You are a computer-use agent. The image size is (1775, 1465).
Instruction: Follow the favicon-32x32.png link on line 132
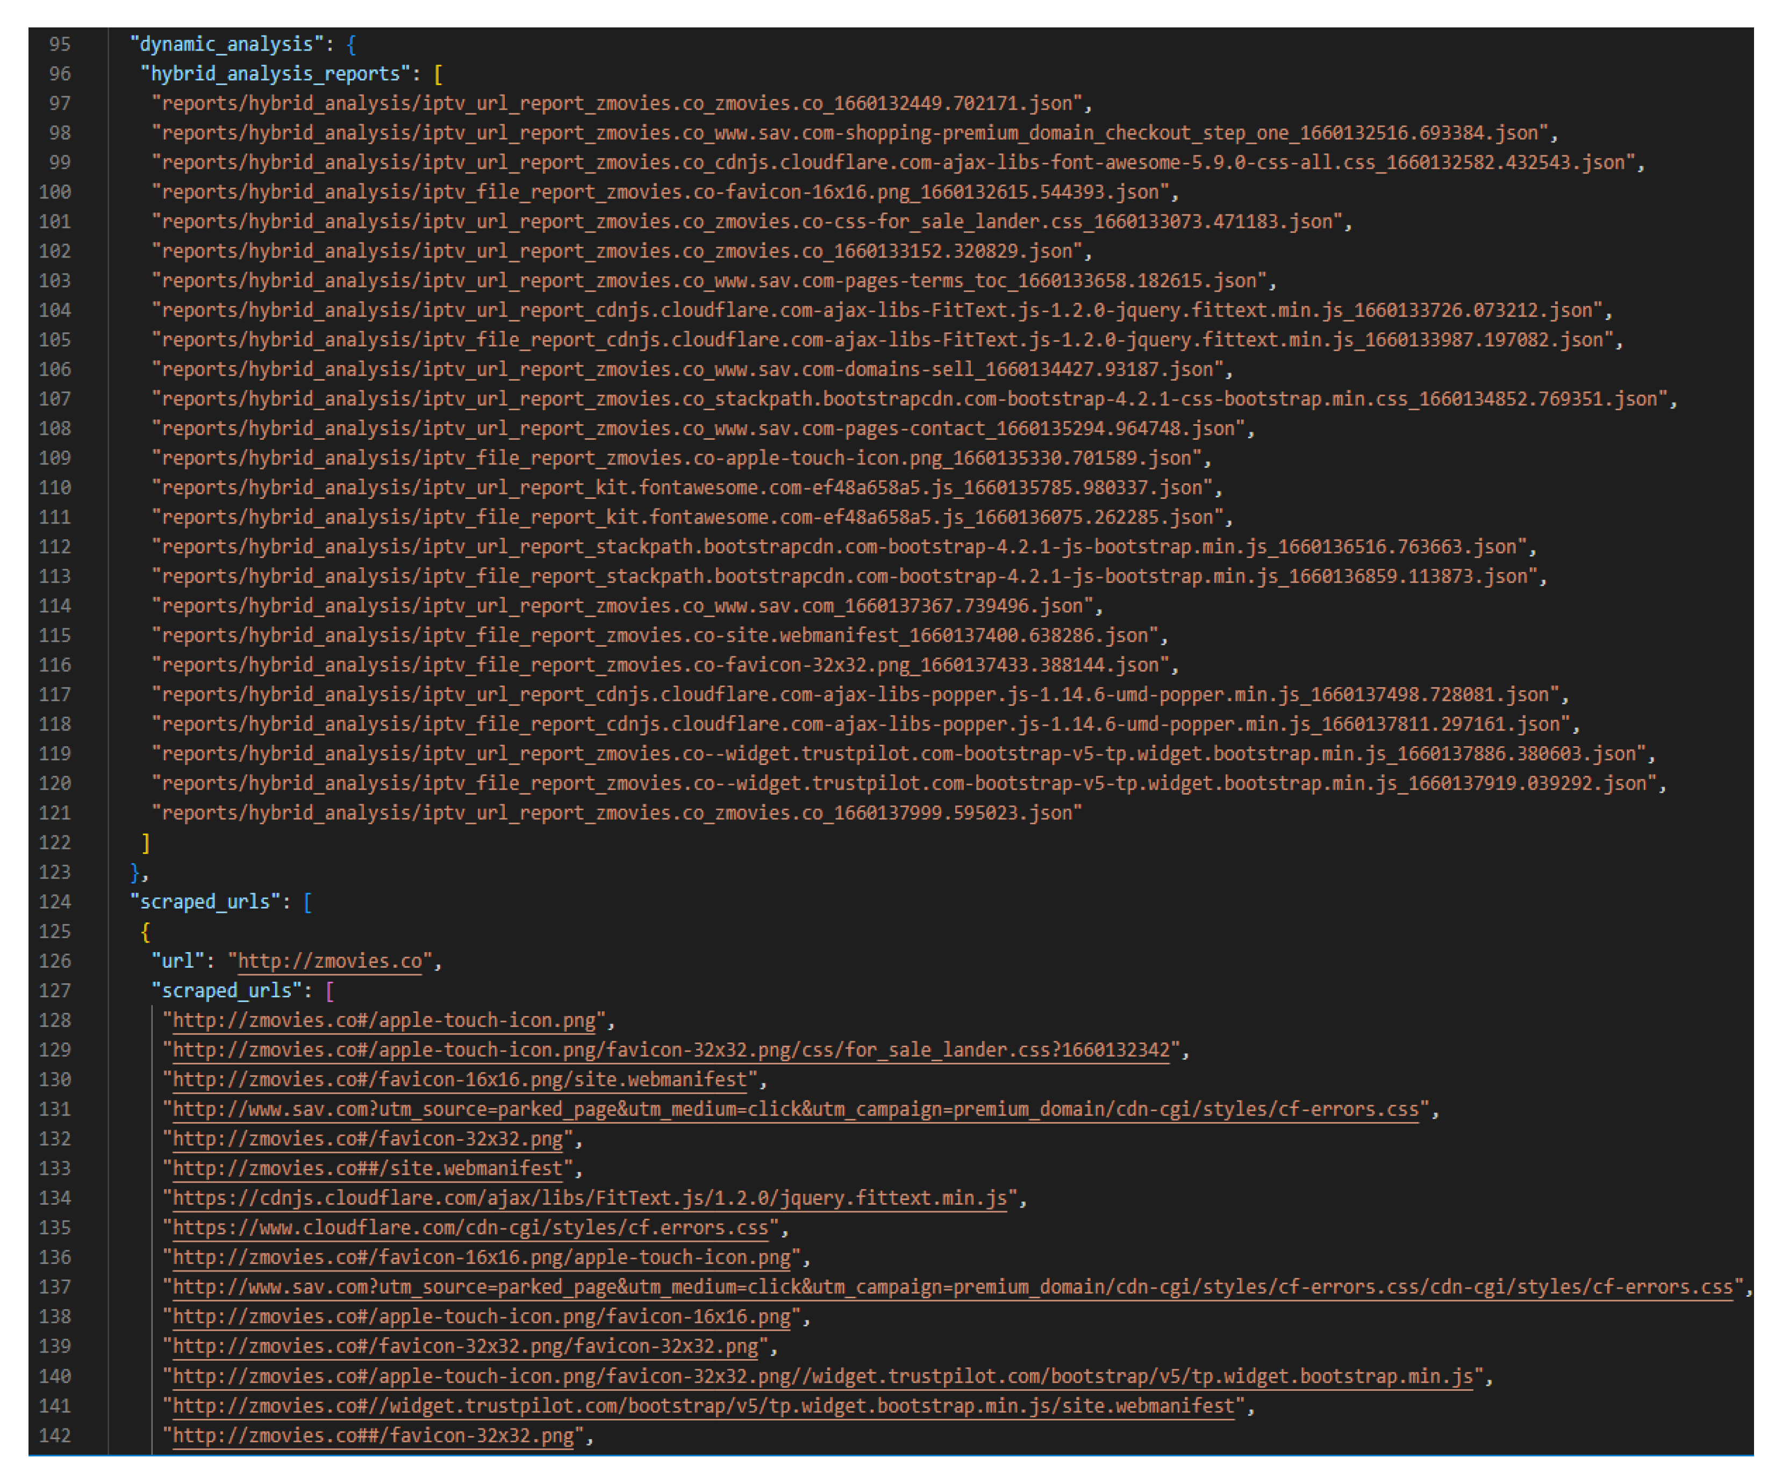(x=367, y=1139)
